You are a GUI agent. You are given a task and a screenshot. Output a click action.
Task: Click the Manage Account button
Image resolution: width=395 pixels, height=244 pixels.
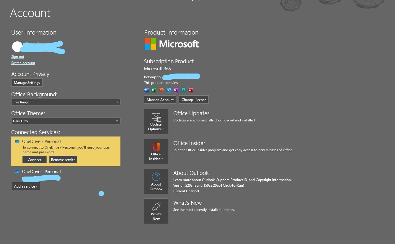160,100
